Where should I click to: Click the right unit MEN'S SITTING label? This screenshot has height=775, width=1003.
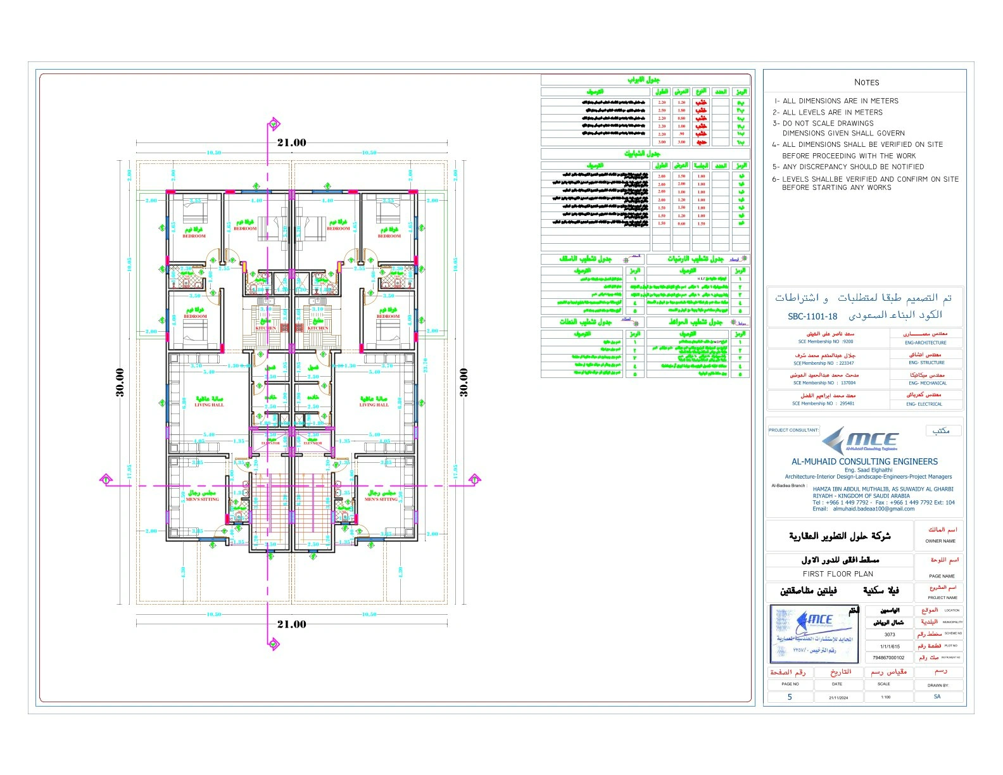coord(380,499)
